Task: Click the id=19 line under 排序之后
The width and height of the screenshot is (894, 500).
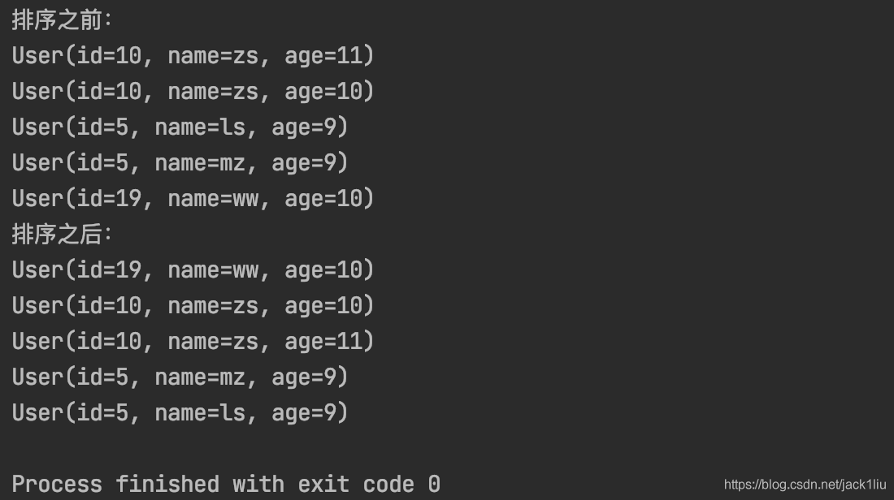Action: (x=193, y=270)
